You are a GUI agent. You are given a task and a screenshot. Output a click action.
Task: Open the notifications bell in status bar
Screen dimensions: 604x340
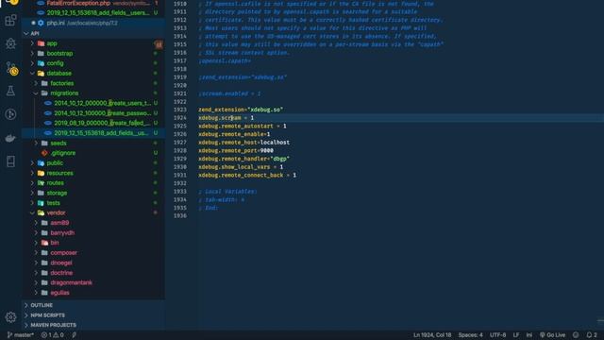click(592, 335)
